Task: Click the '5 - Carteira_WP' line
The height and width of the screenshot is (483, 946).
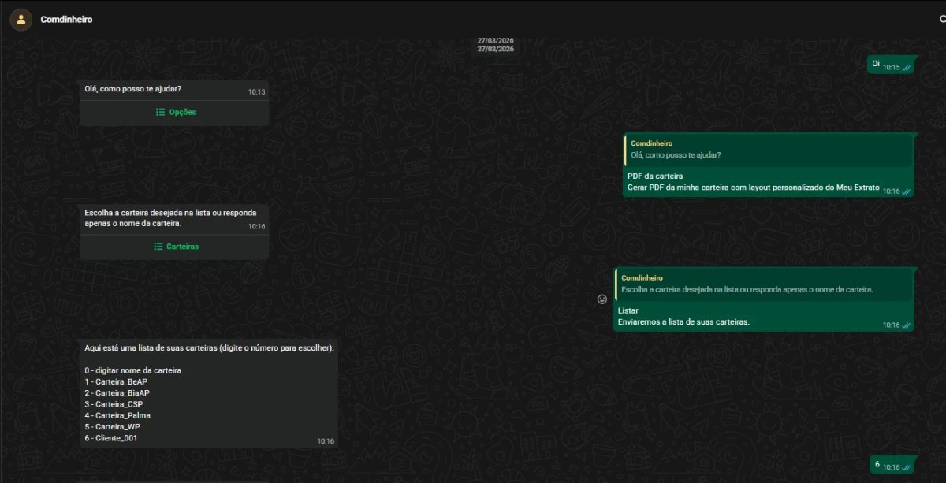Action: pos(112,426)
